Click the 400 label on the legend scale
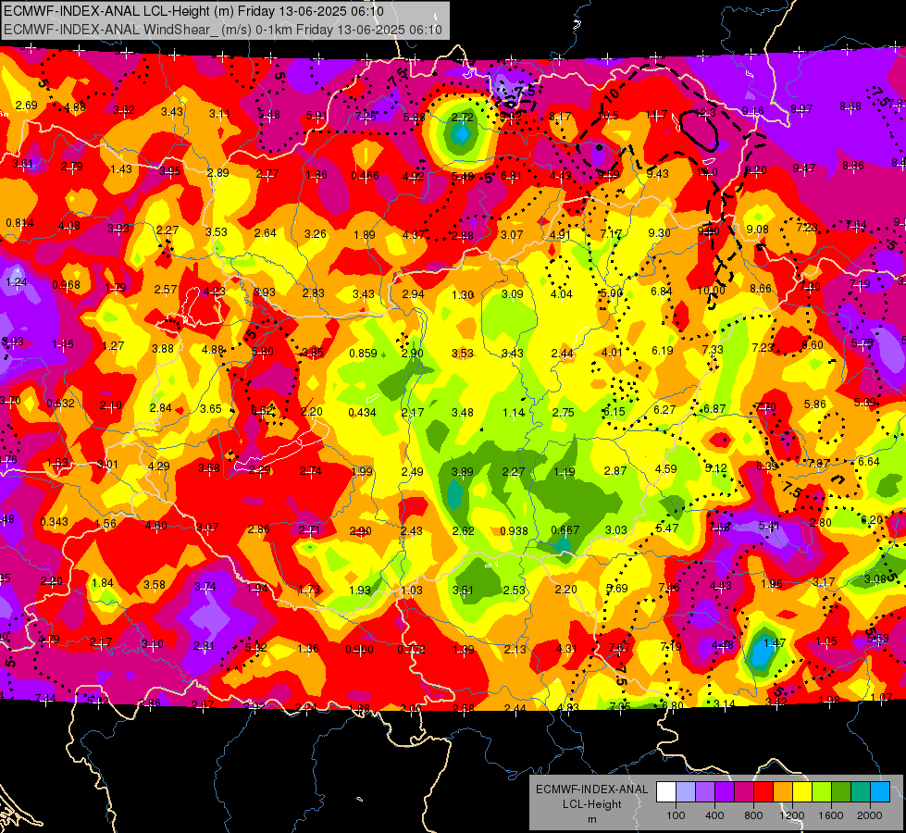Viewport: 906px width, 833px height. click(714, 815)
